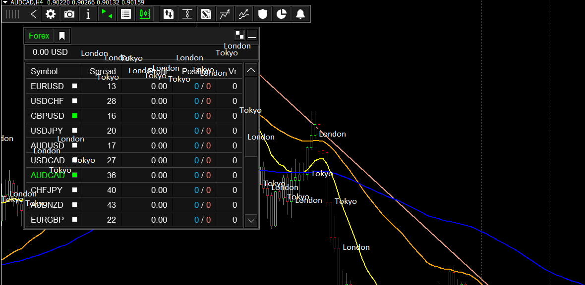Toggle the USDCHF checkbox square

point(75,101)
